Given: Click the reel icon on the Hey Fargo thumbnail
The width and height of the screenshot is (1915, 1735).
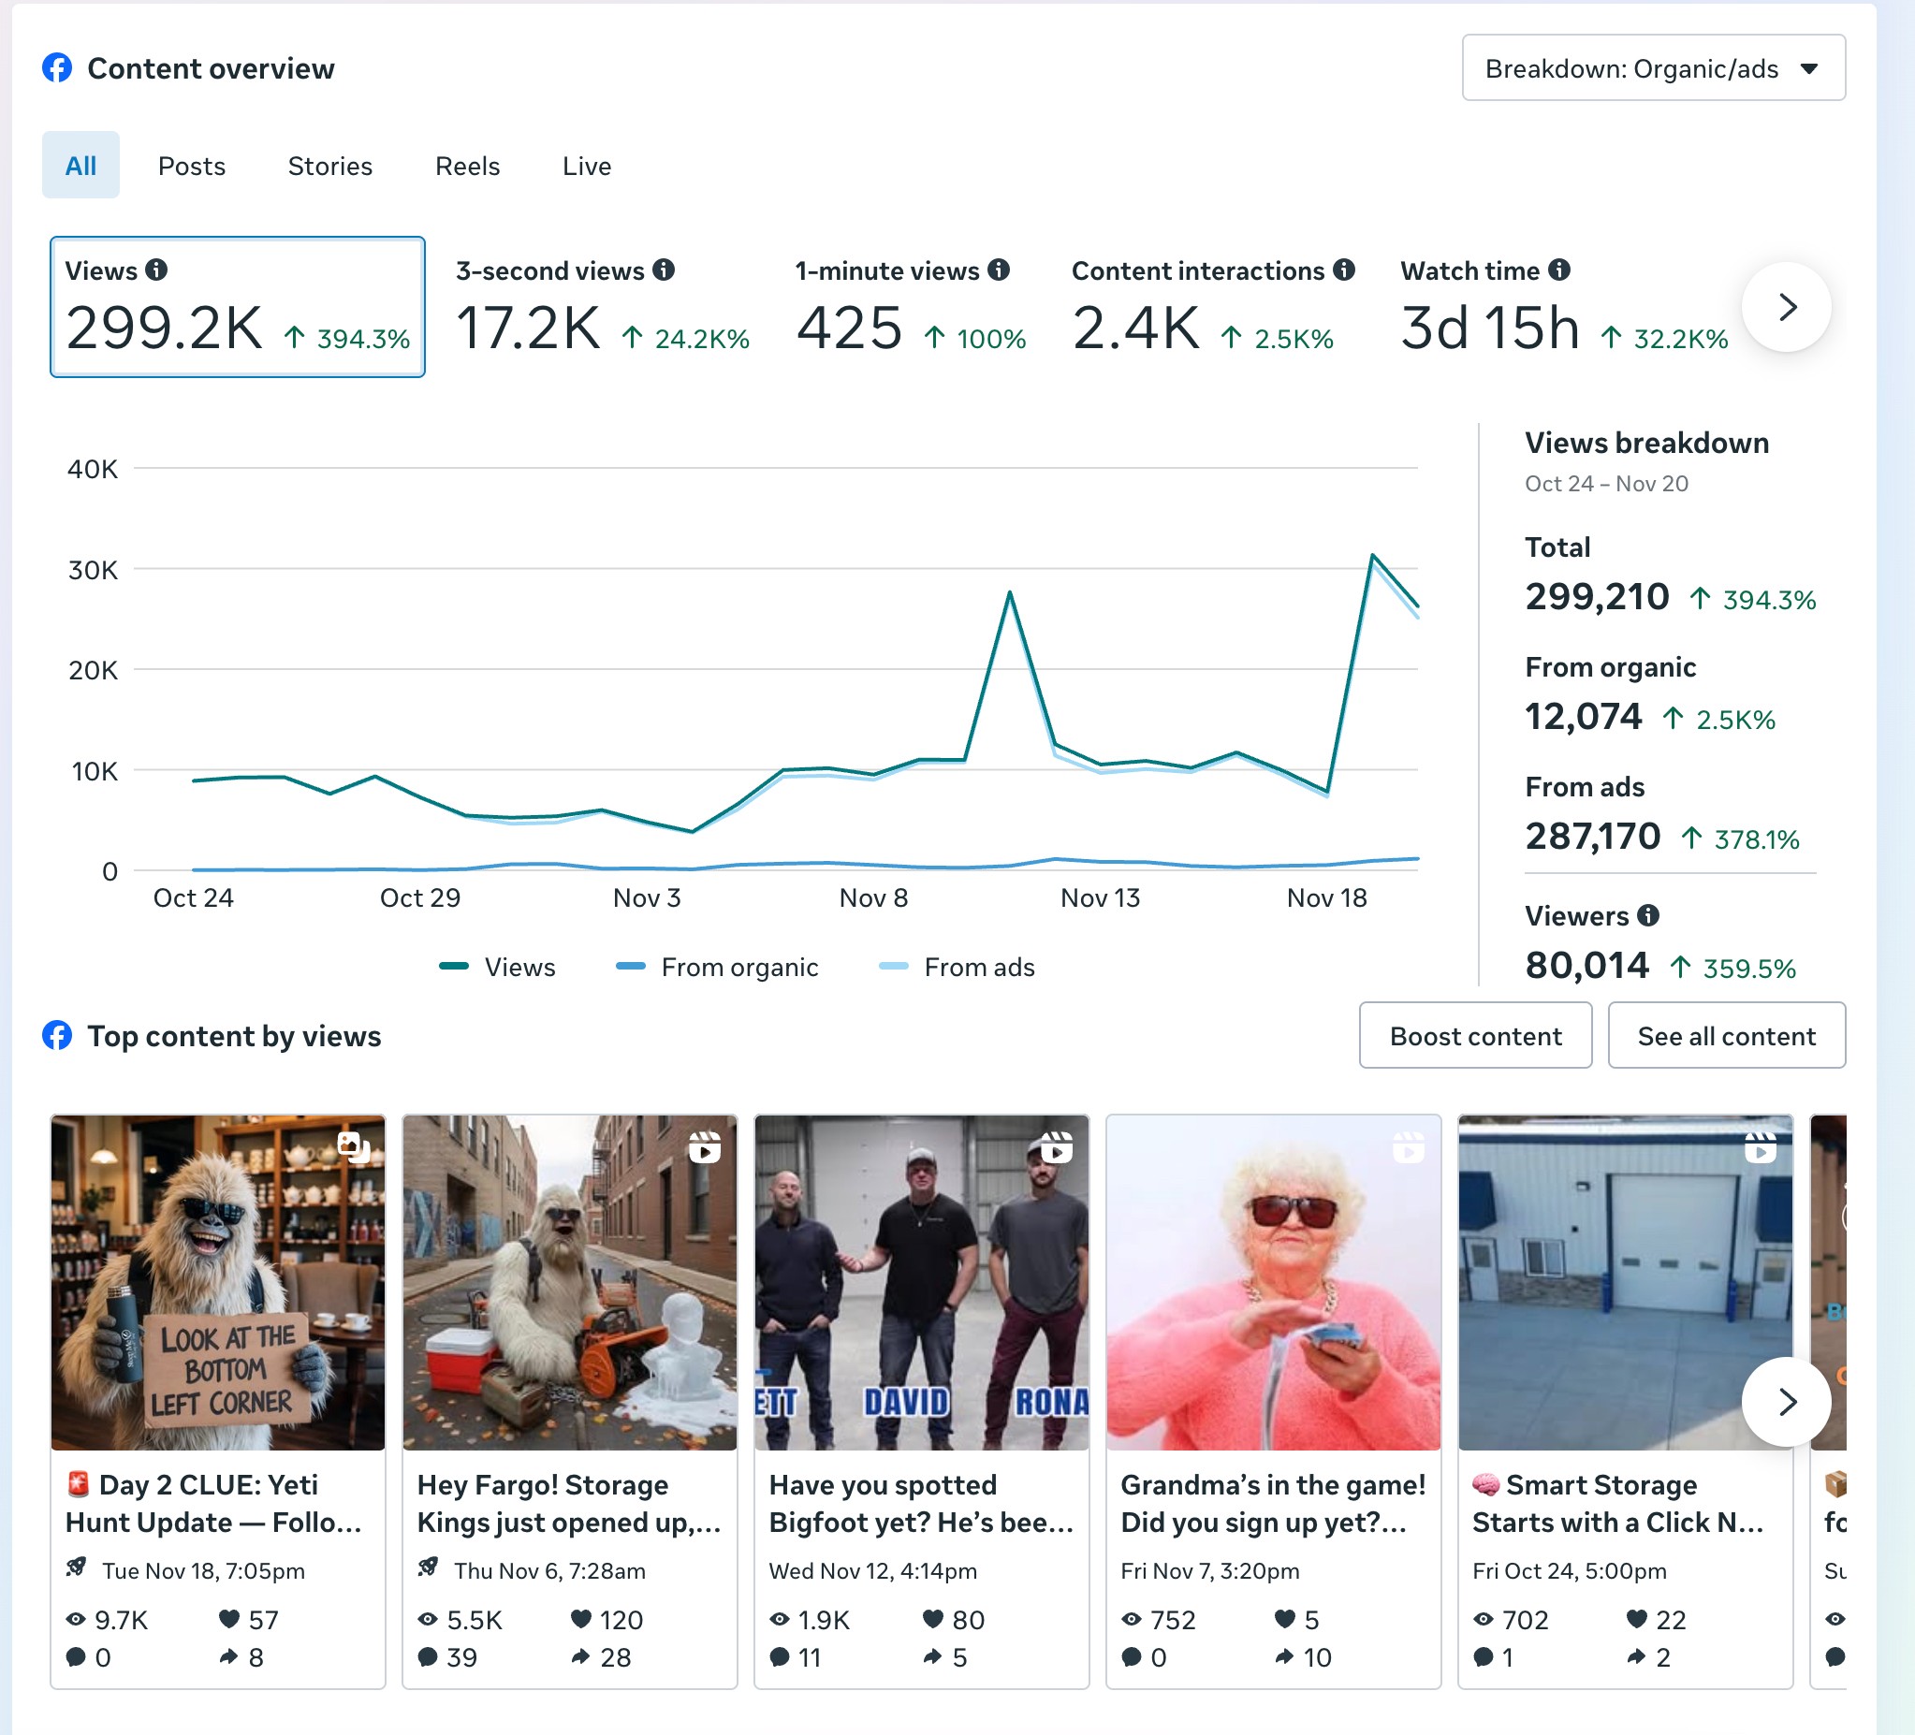Looking at the screenshot, I should coord(705,1147).
